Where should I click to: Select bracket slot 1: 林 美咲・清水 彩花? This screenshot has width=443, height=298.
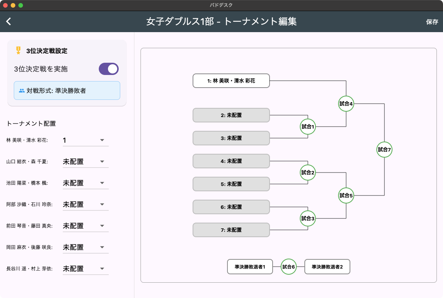(231, 81)
